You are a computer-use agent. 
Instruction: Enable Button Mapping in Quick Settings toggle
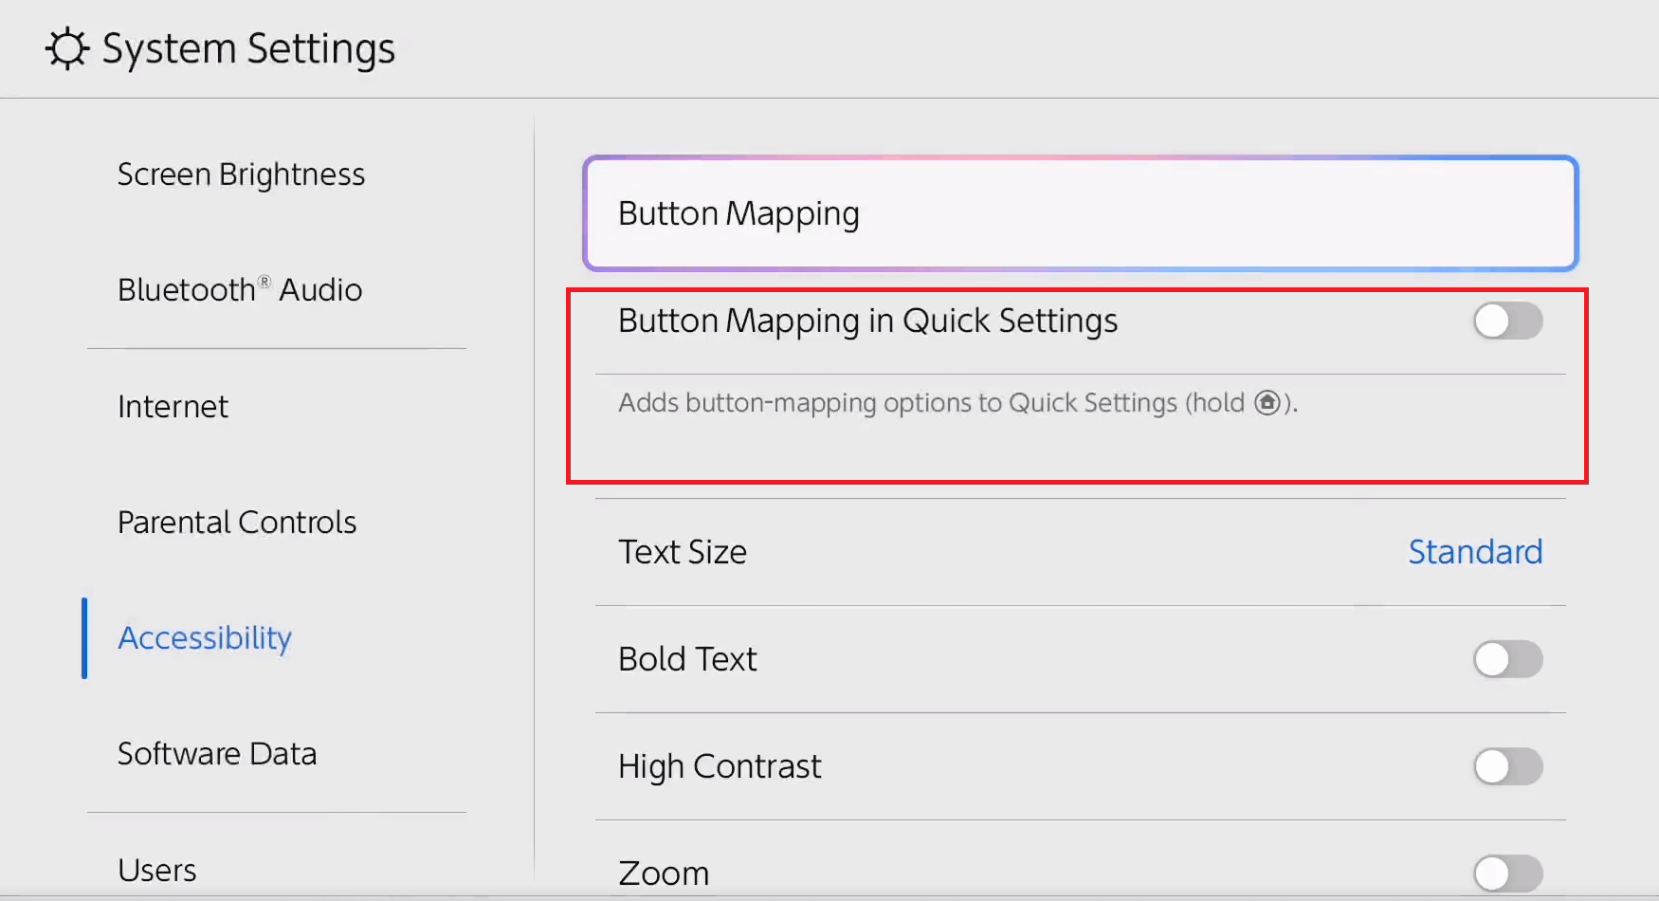pyautogui.click(x=1507, y=322)
